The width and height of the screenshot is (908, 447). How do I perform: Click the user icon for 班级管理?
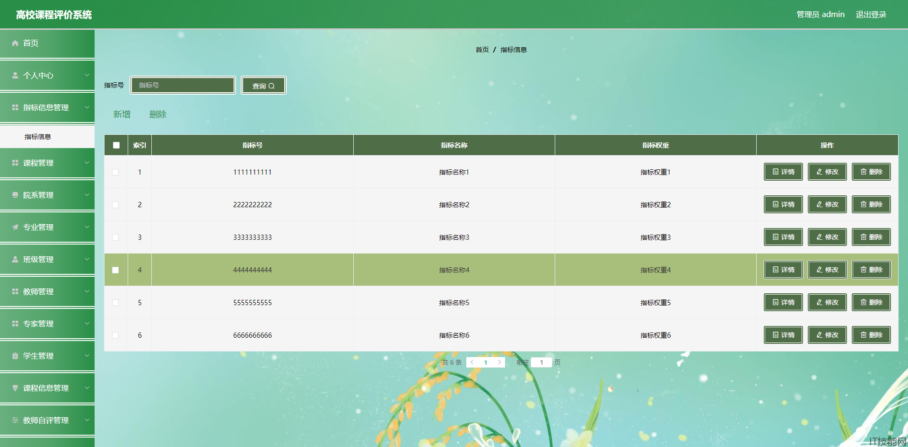(x=15, y=259)
